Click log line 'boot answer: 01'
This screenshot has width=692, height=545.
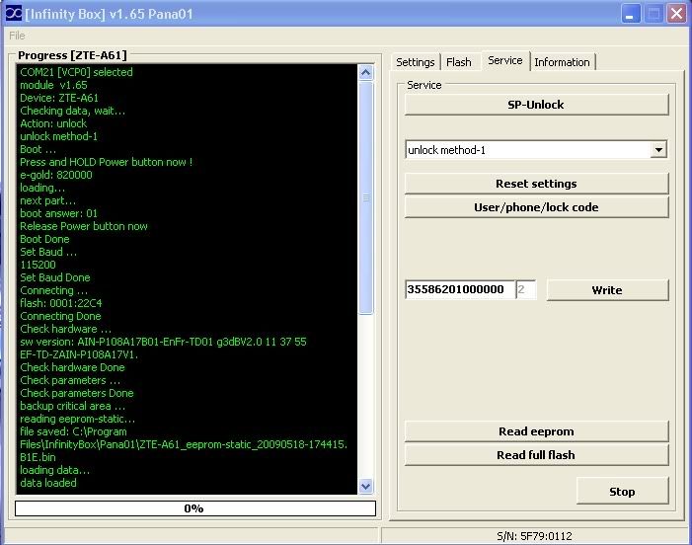[58, 213]
